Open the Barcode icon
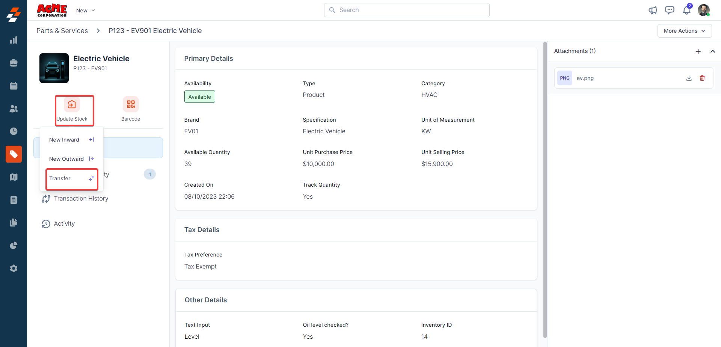 (131, 105)
